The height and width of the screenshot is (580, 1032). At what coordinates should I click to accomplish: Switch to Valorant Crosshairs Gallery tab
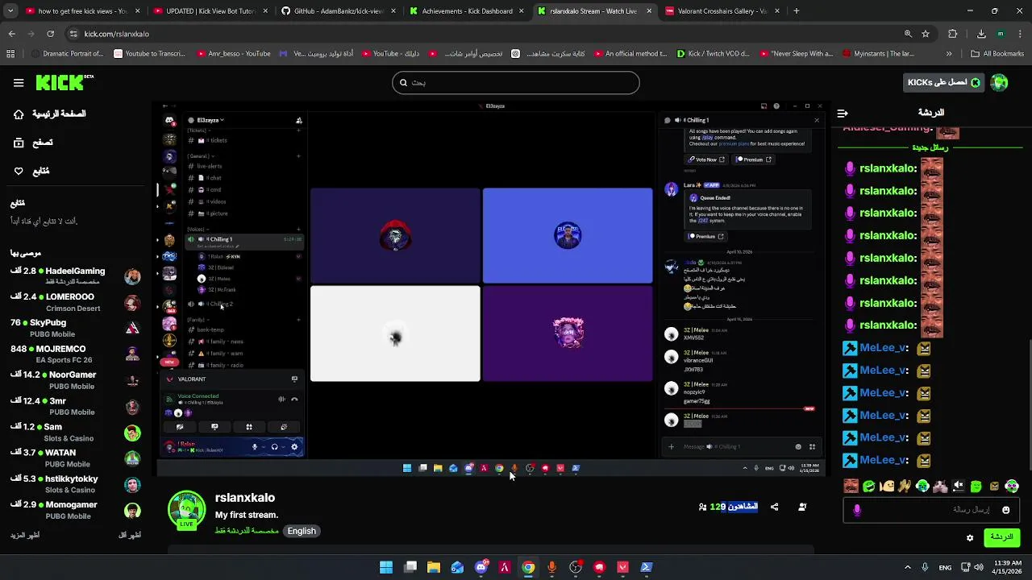tap(722, 11)
